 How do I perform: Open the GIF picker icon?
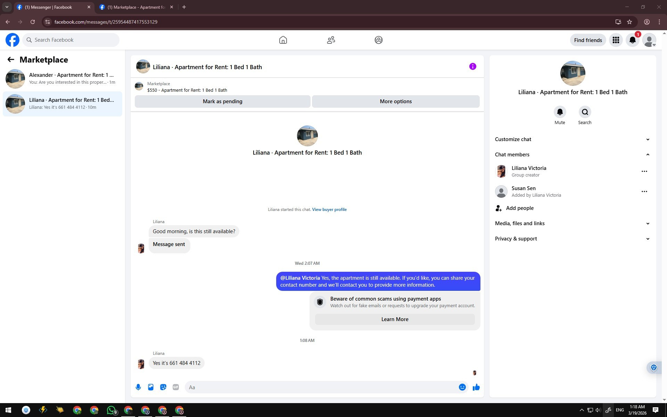click(176, 387)
